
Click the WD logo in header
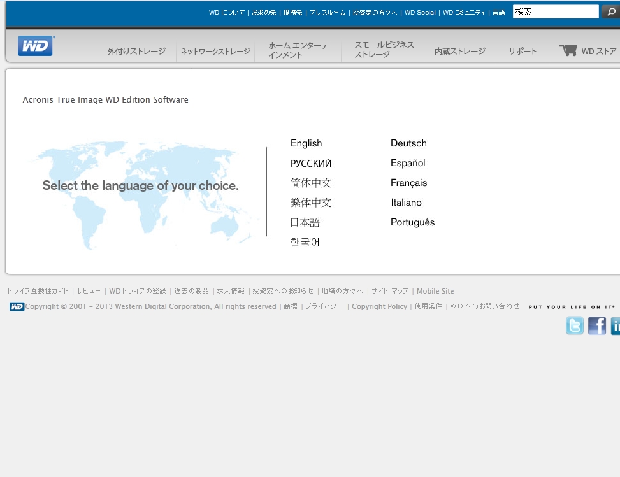point(36,46)
